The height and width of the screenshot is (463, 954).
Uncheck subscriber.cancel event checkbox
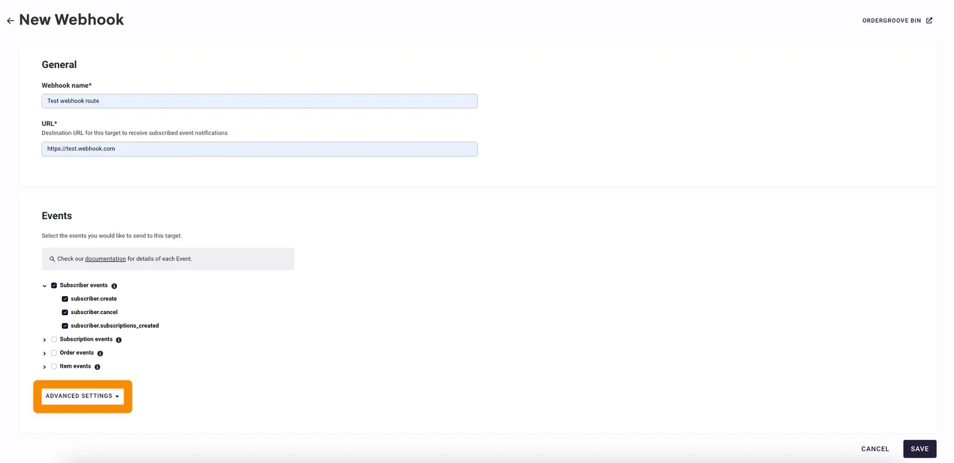(65, 312)
